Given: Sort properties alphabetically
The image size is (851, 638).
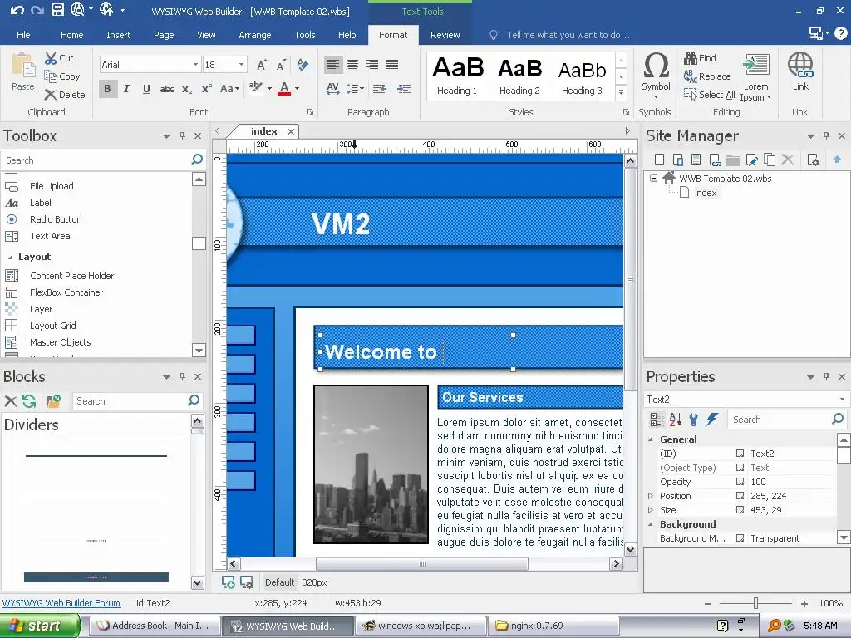Looking at the screenshot, I should [675, 420].
